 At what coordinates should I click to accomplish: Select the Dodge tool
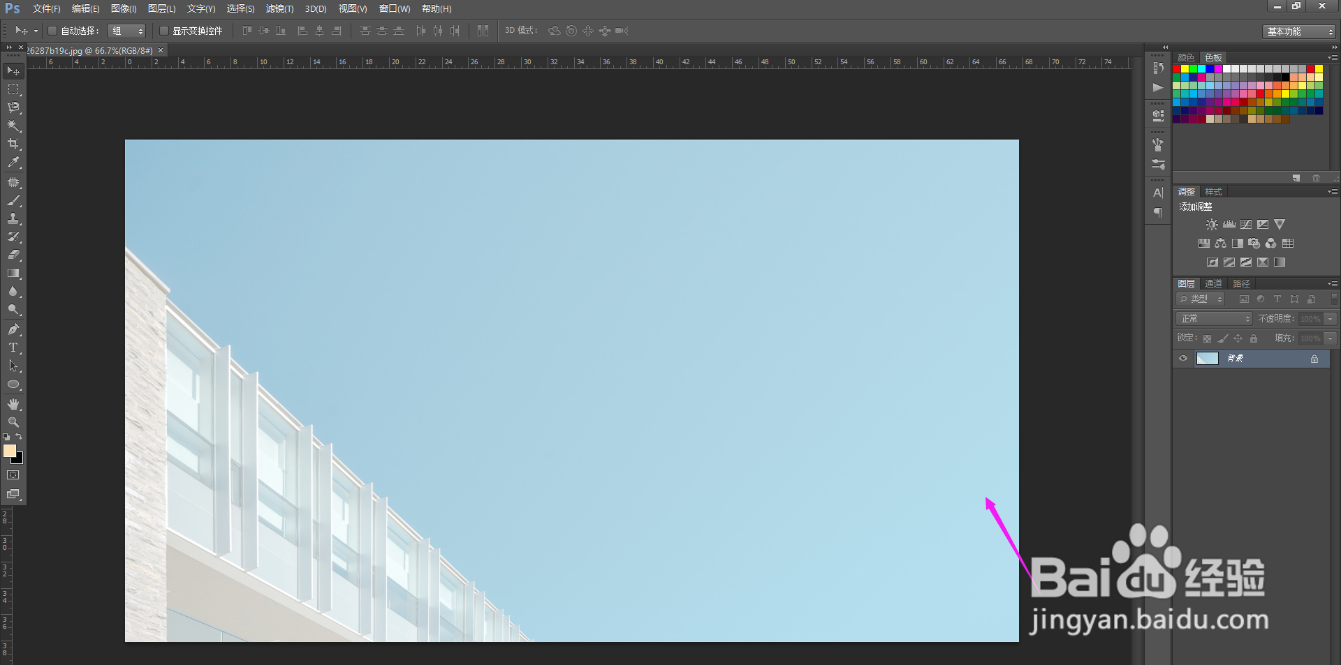pos(13,309)
